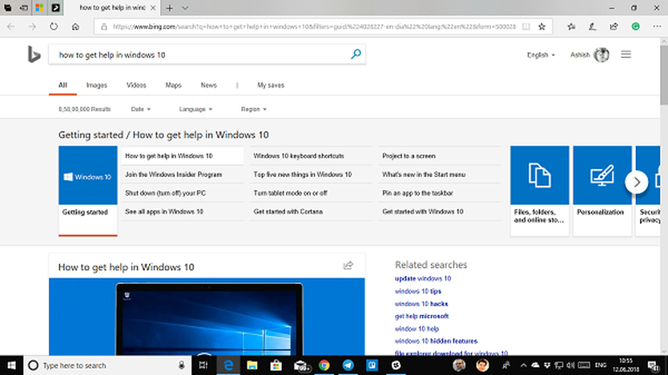Open the Language filter dropdown

[x=196, y=109]
